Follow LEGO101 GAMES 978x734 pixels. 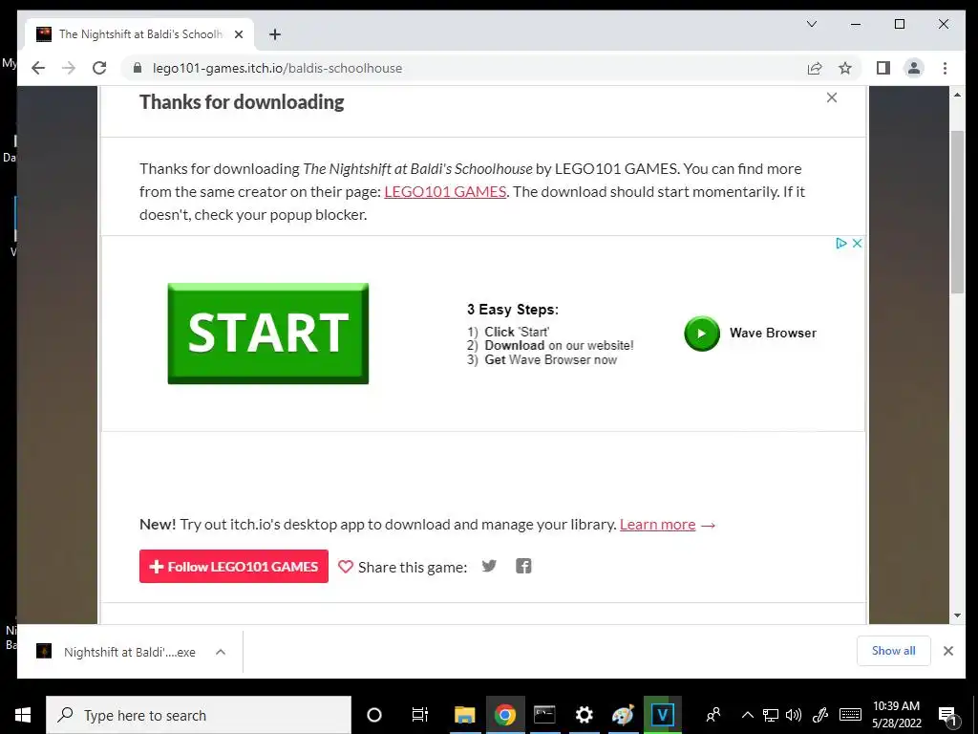point(234,566)
